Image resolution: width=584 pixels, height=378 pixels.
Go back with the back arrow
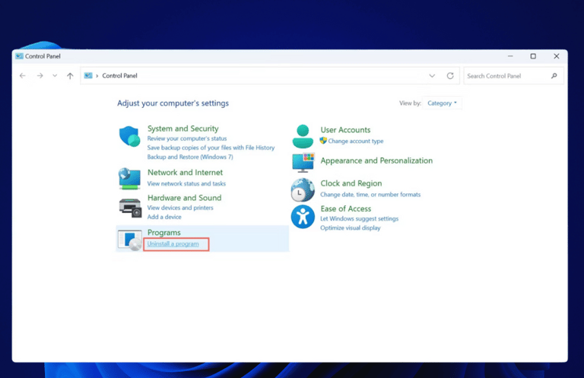[23, 75]
